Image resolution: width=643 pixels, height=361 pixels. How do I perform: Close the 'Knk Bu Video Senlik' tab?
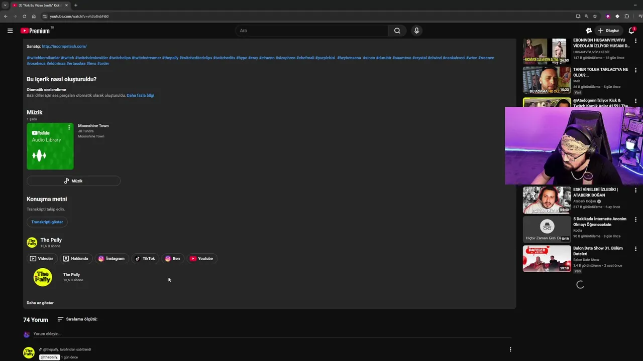[66, 5]
